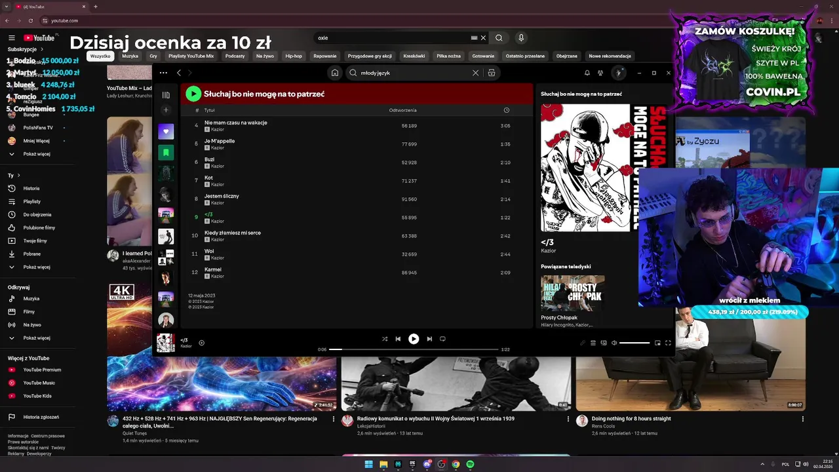Add the current track to Liked Songs (plus circle)

201,343
